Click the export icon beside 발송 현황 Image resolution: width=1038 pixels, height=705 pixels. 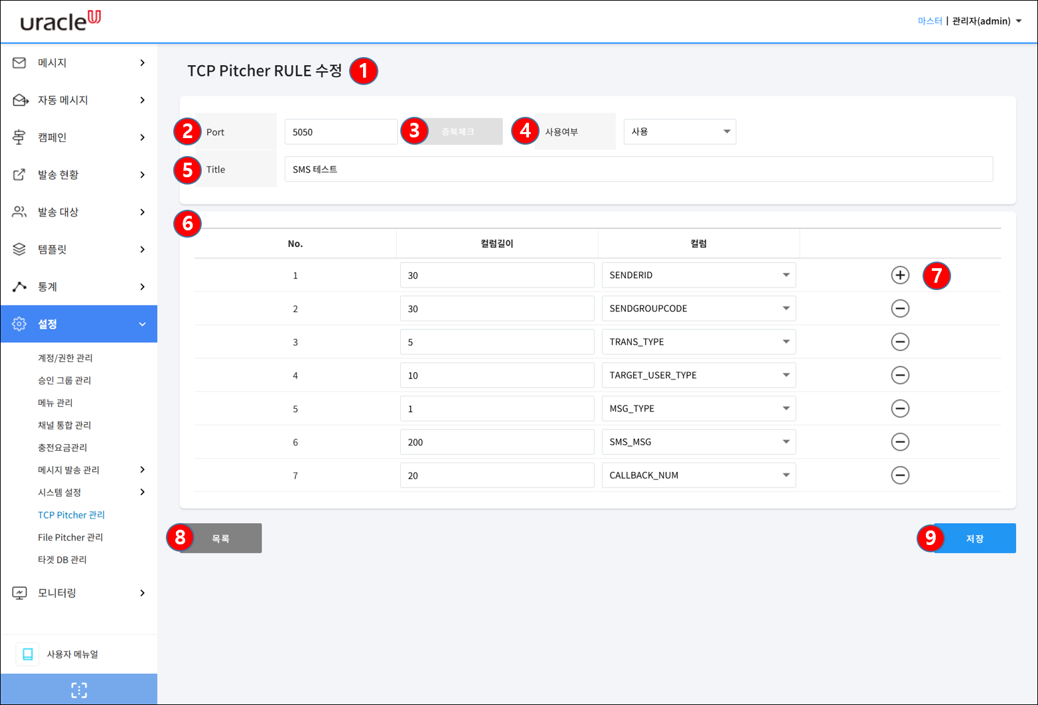coord(19,175)
